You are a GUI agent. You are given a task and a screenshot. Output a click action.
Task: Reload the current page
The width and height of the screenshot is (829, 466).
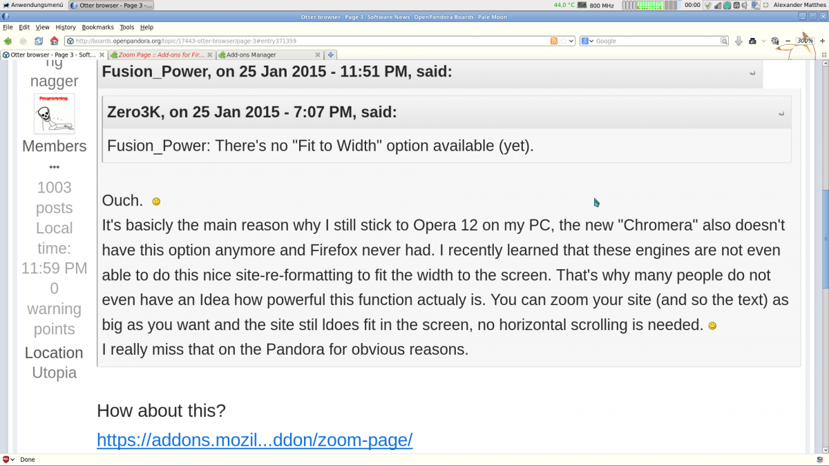(x=39, y=41)
